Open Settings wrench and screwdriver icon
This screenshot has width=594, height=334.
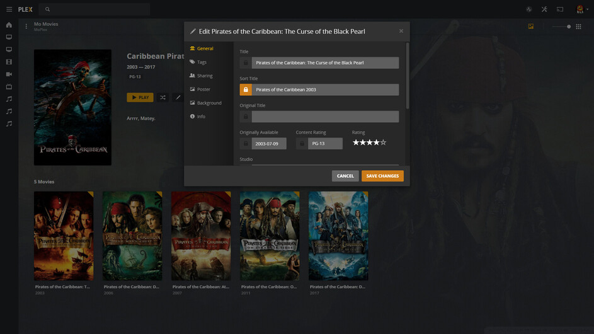point(544,9)
